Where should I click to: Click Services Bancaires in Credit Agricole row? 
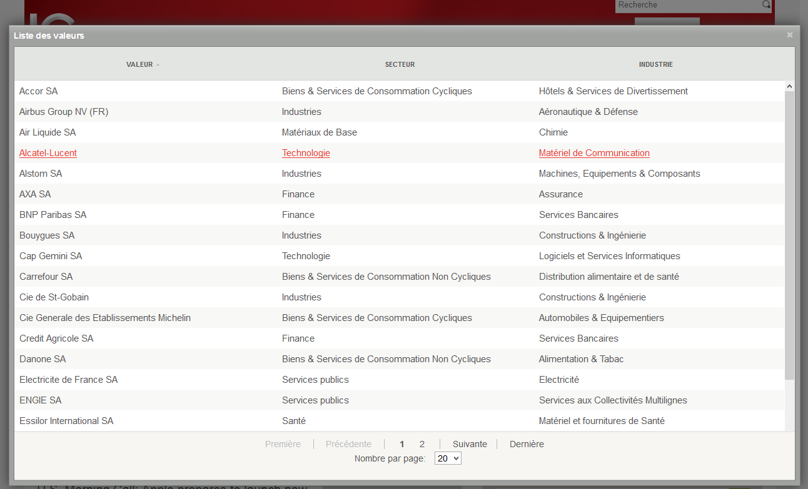(578, 338)
